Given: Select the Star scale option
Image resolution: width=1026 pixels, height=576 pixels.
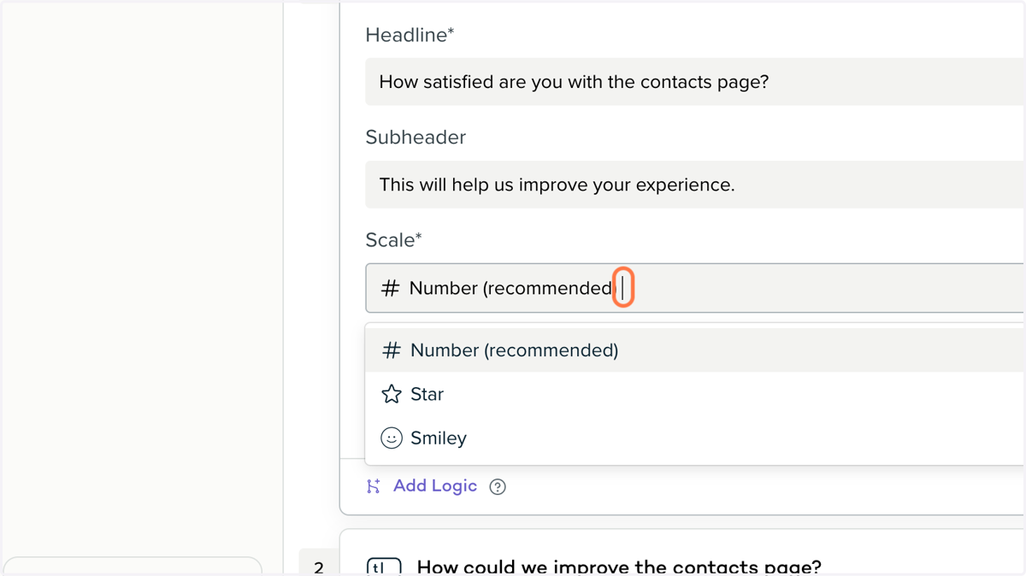Looking at the screenshot, I should coord(694,394).
